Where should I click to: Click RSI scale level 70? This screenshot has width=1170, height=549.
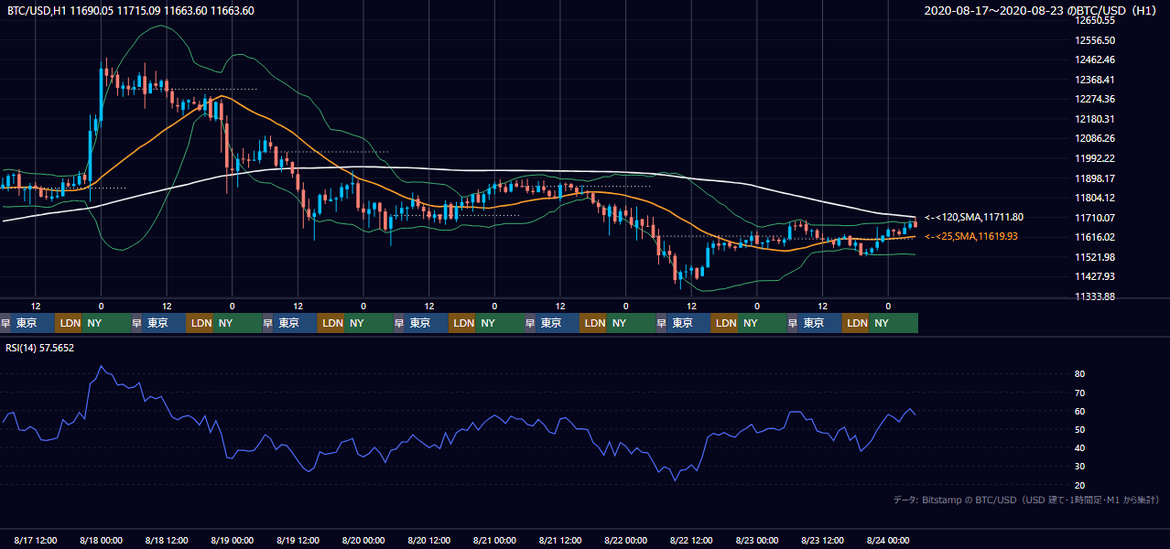pos(1080,393)
